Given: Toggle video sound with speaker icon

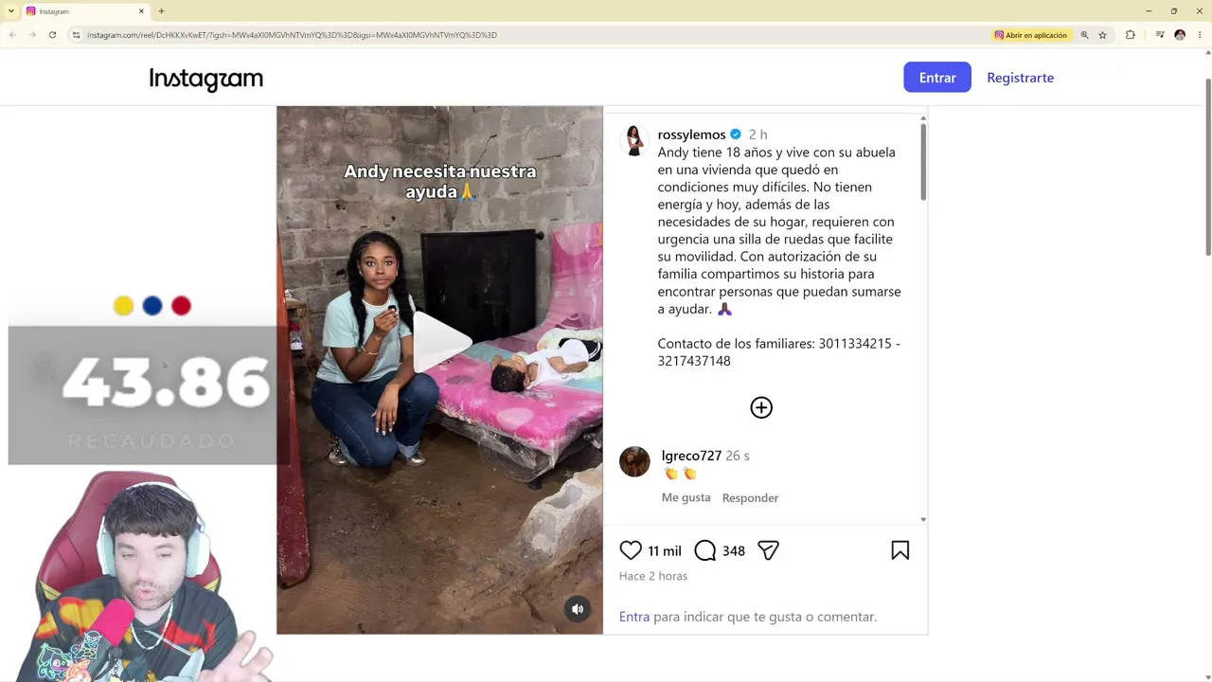Looking at the screenshot, I should [x=578, y=609].
